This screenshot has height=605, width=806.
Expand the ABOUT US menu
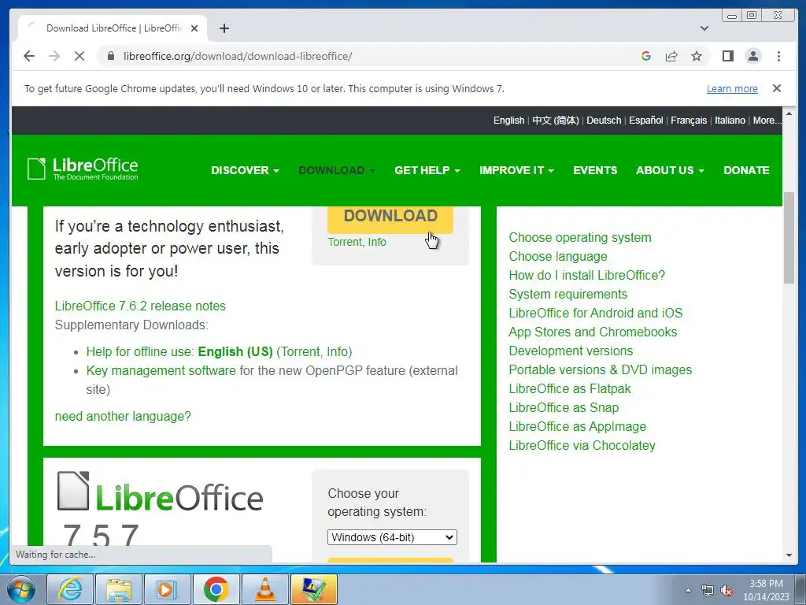(x=670, y=170)
